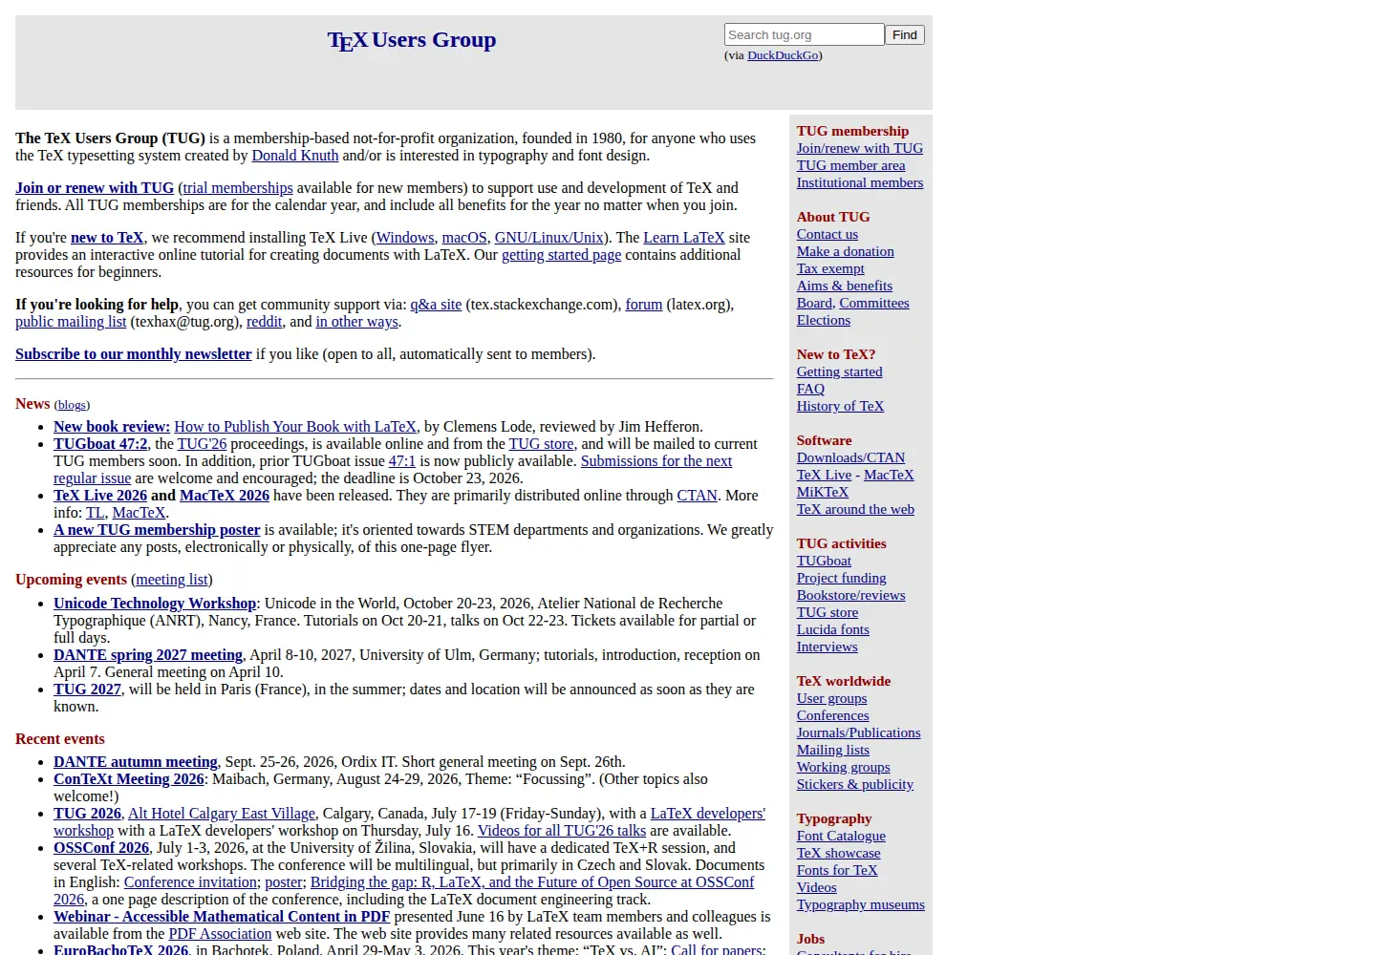Open the TUGboat 47:2 news link
The width and height of the screenshot is (1376, 955).
(x=100, y=444)
